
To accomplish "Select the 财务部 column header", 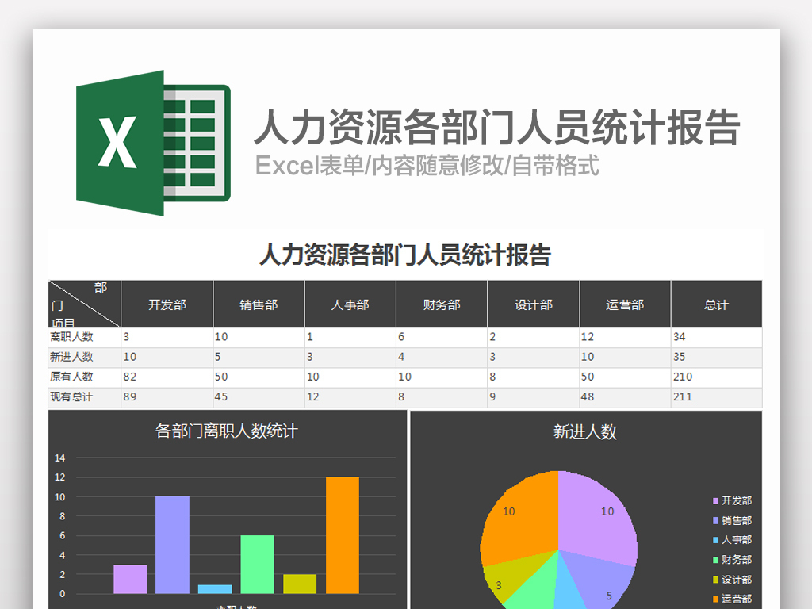I will click(x=442, y=304).
